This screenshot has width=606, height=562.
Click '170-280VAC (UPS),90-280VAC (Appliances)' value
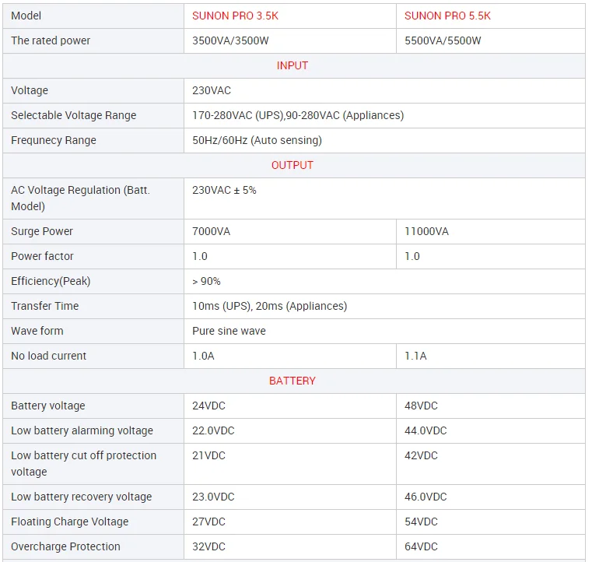coord(298,115)
